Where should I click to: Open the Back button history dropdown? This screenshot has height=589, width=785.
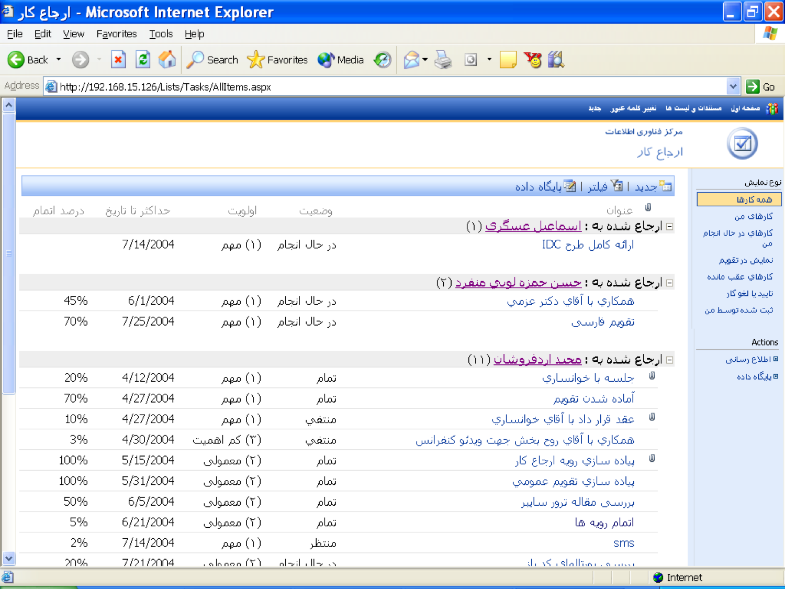(59, 60)
